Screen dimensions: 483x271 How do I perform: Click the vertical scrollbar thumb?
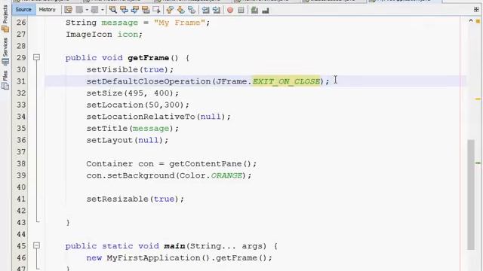pyautogui.click(x=471, y=194)
